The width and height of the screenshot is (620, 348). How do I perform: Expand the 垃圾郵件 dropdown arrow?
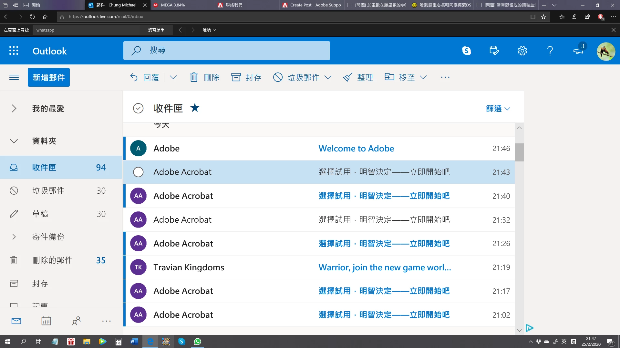coord(328,77)
